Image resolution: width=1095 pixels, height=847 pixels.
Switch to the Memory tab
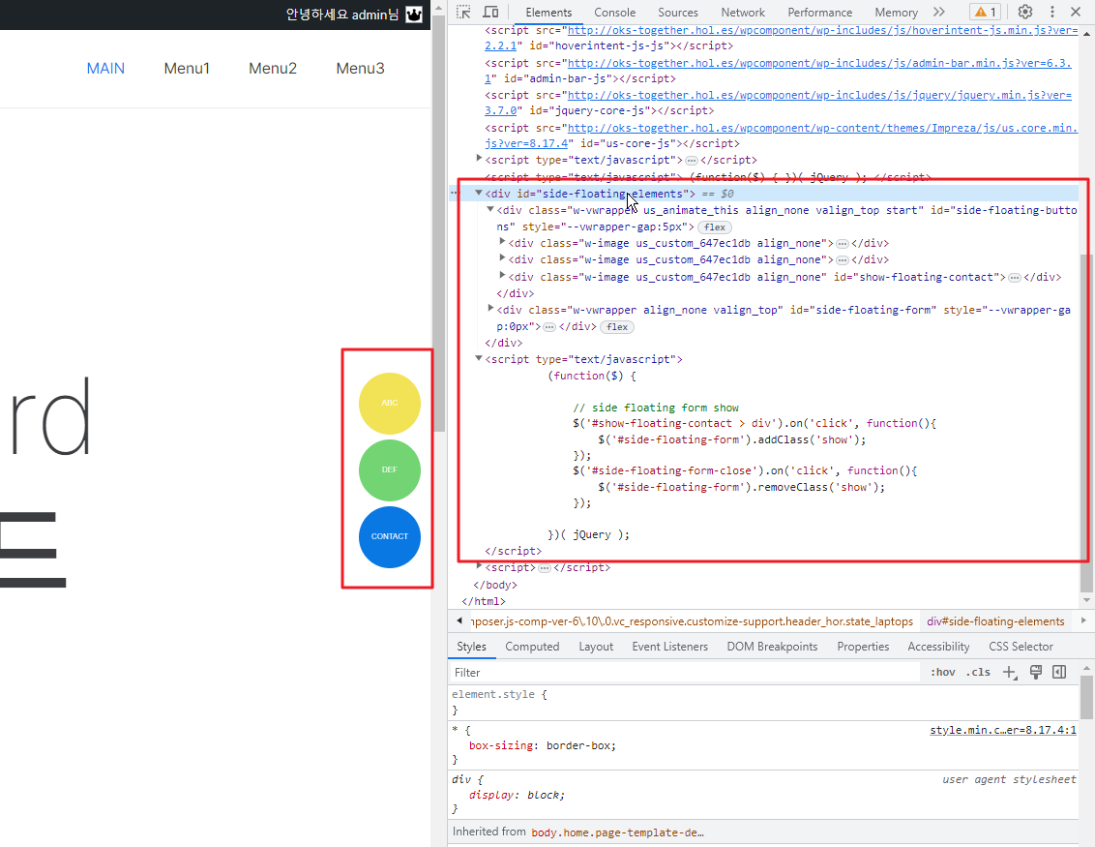[896, 13]
